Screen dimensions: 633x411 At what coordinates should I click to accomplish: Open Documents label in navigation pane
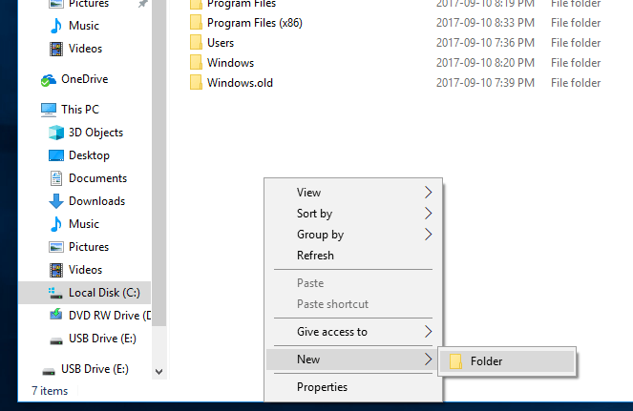pyautogui.click(x=97, y=178)
